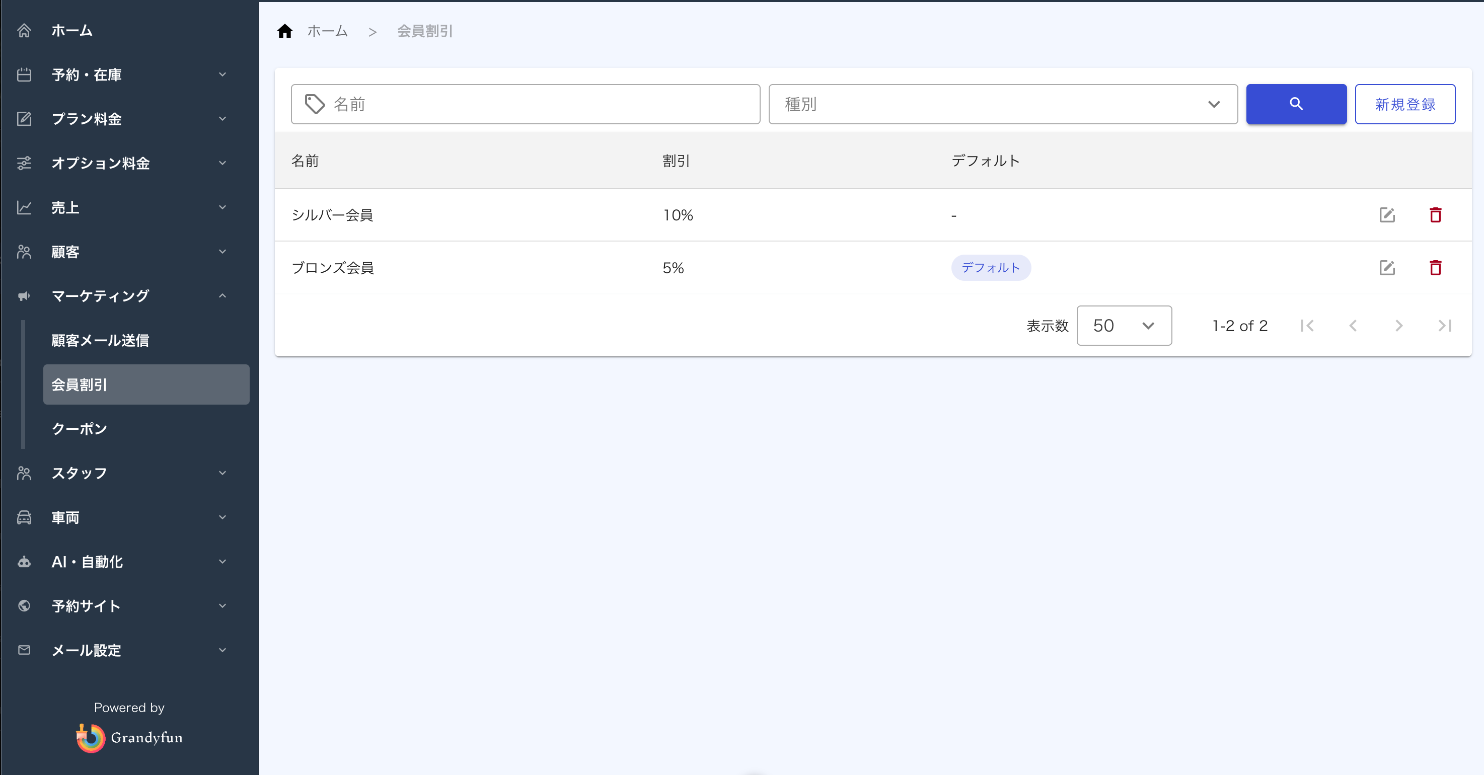This screenshot has height=775, width=1484.
Task: Open クーポン submenu item
Action: tap(80, 429)
